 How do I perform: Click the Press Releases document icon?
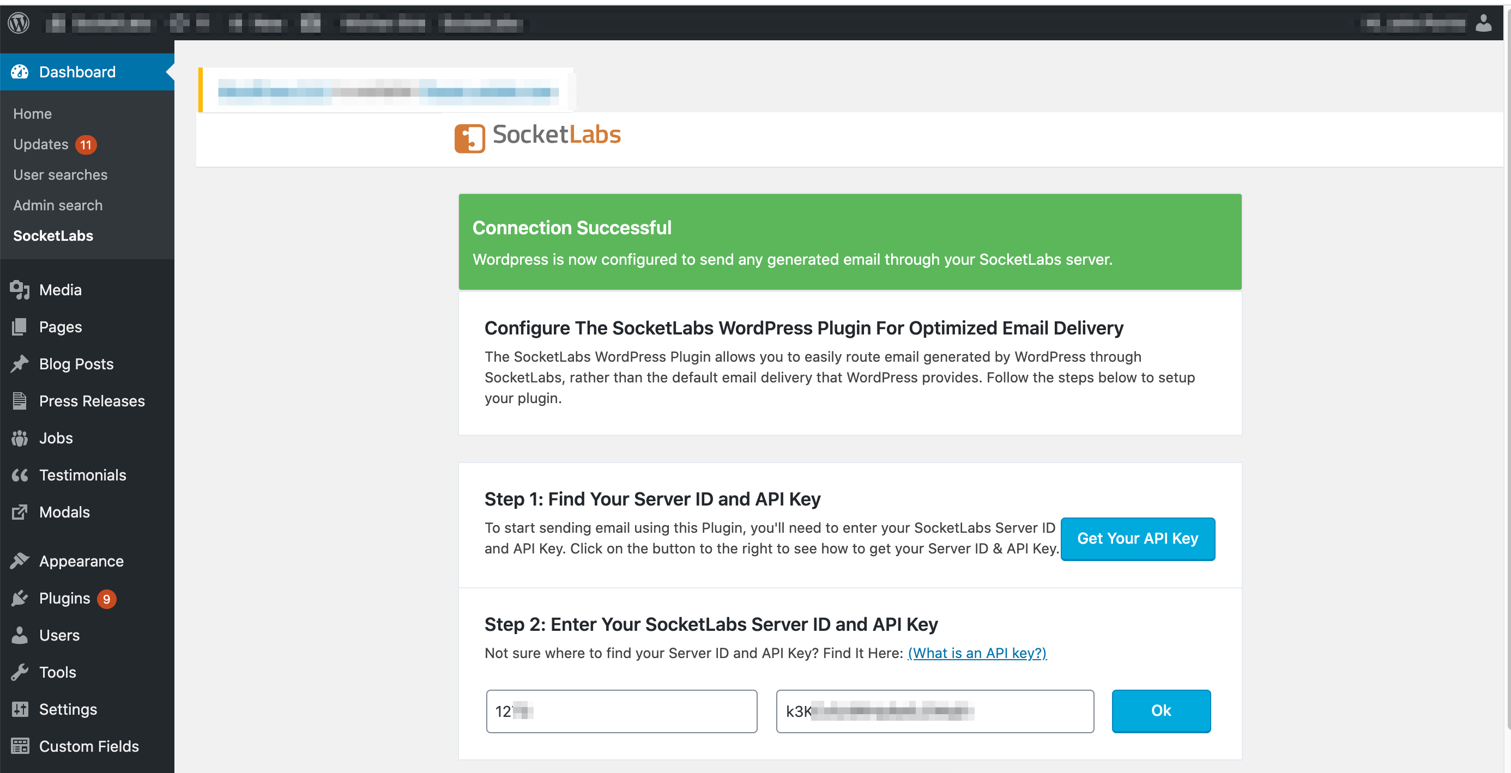pyautogui.click(x=20, y=401)
